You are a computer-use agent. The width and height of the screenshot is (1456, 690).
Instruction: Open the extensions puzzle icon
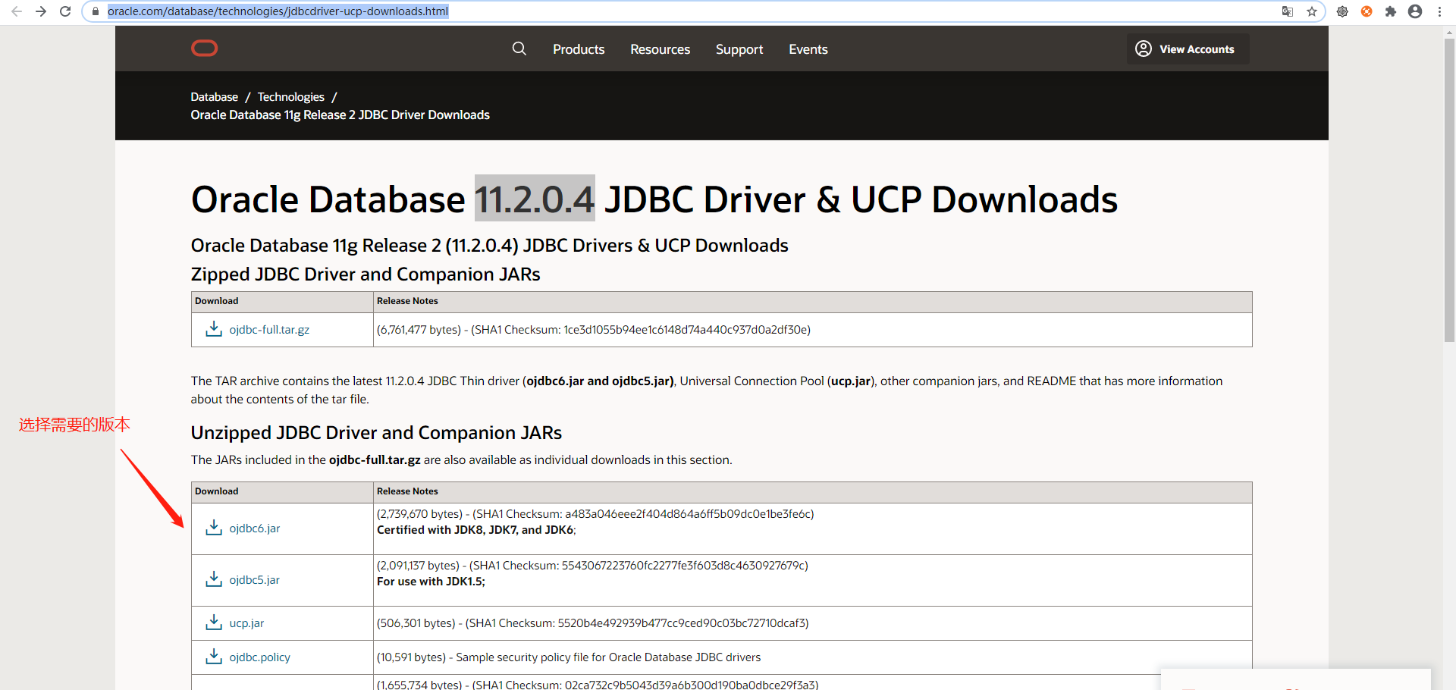click(1391, 11)
